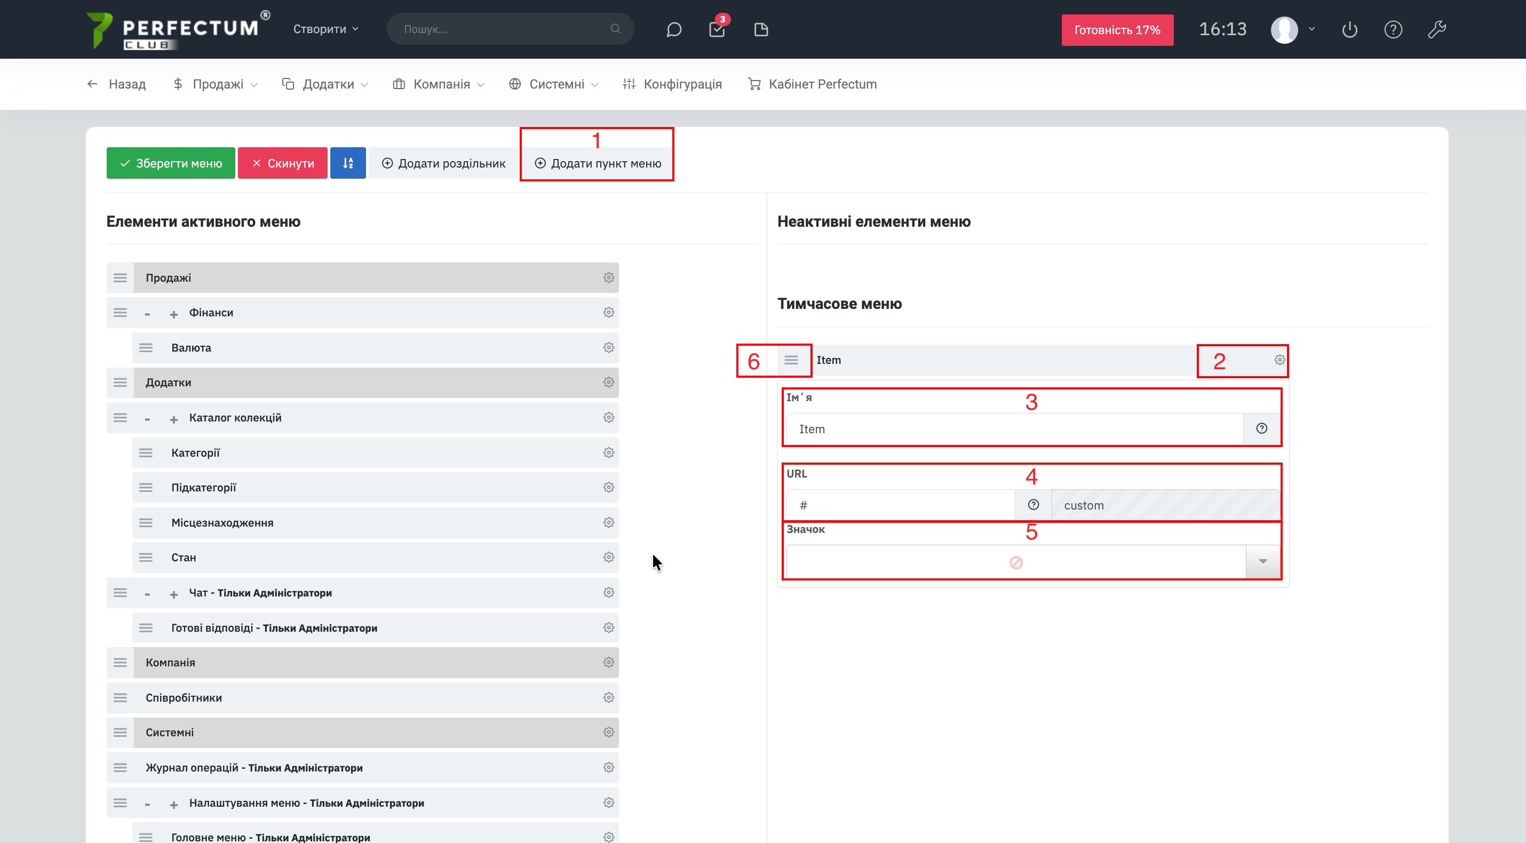Click minus toggle beside Чат item

(x=147, y=594)
